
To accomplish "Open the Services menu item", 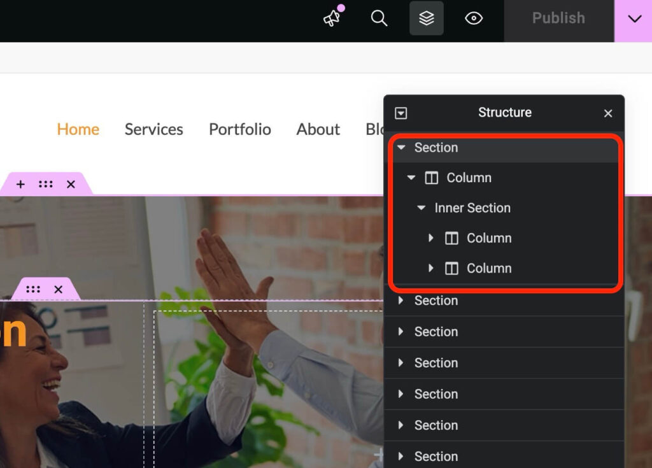I will point(153,129).
